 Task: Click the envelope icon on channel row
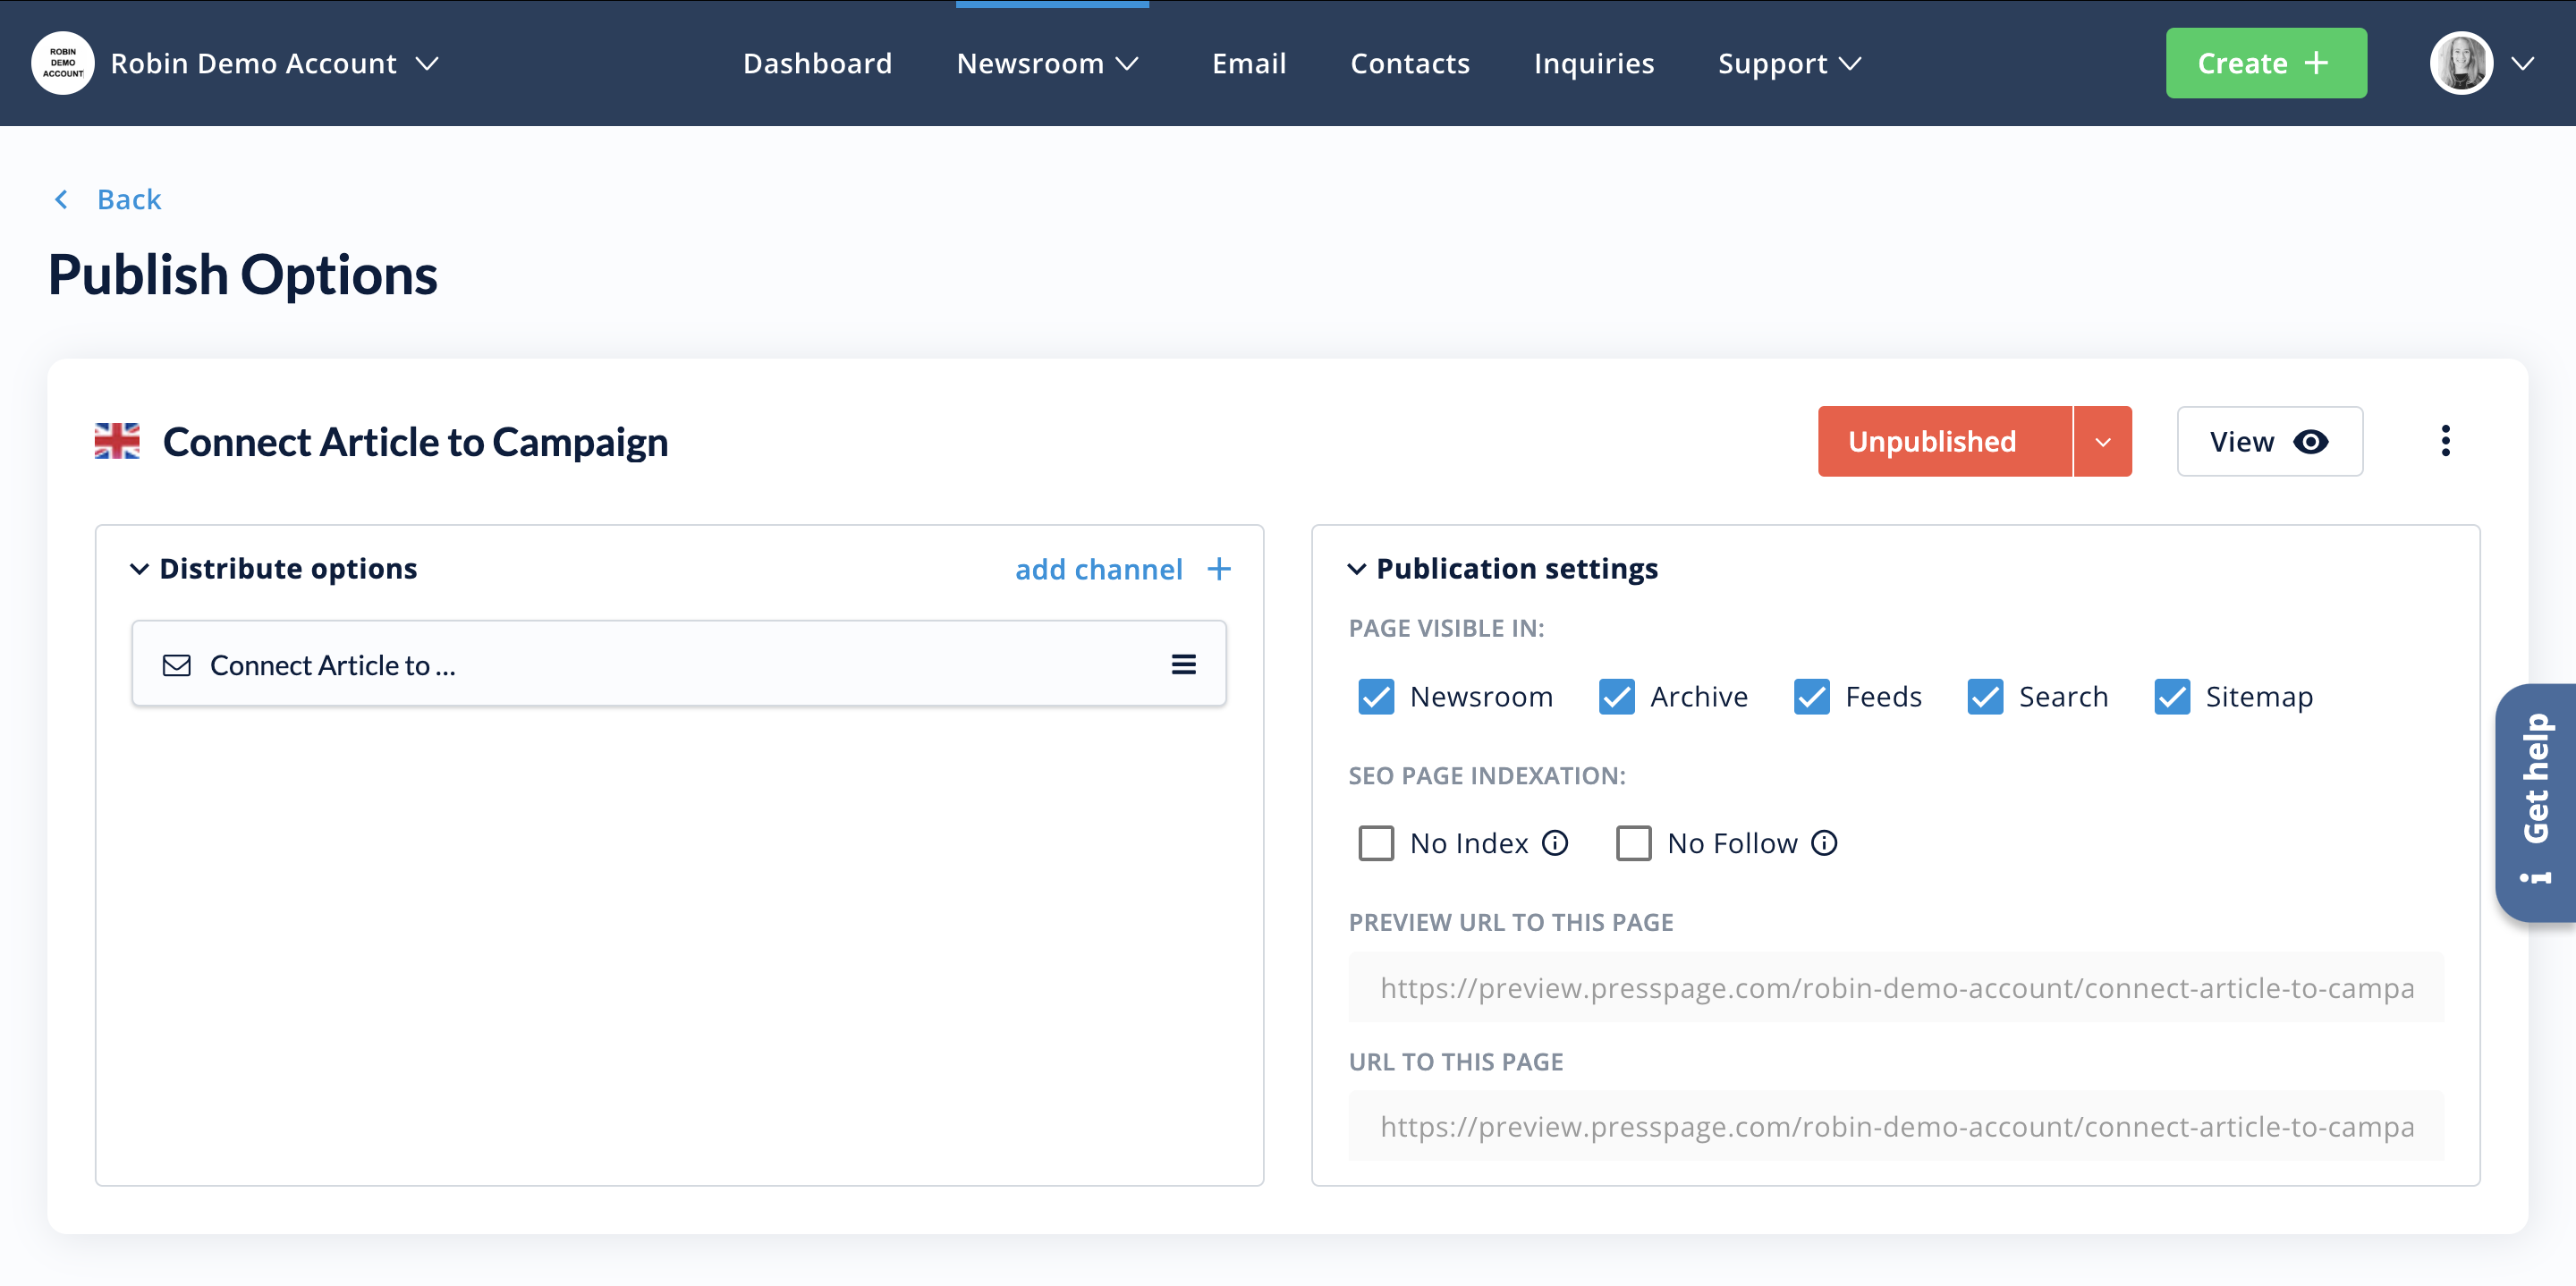pyautogui.click(x=177, y=665)
